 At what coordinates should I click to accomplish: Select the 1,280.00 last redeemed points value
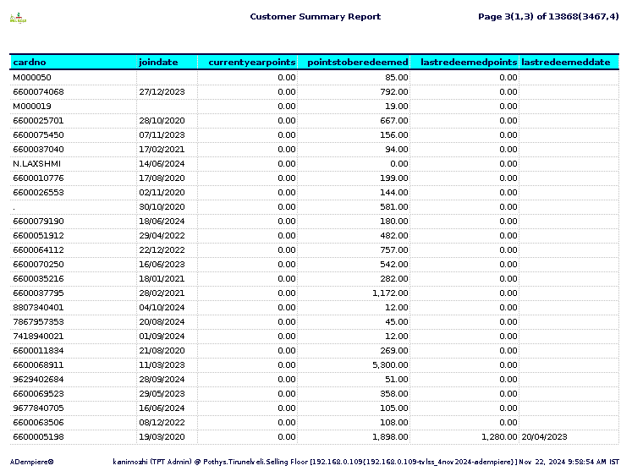[x=499, y=436]
